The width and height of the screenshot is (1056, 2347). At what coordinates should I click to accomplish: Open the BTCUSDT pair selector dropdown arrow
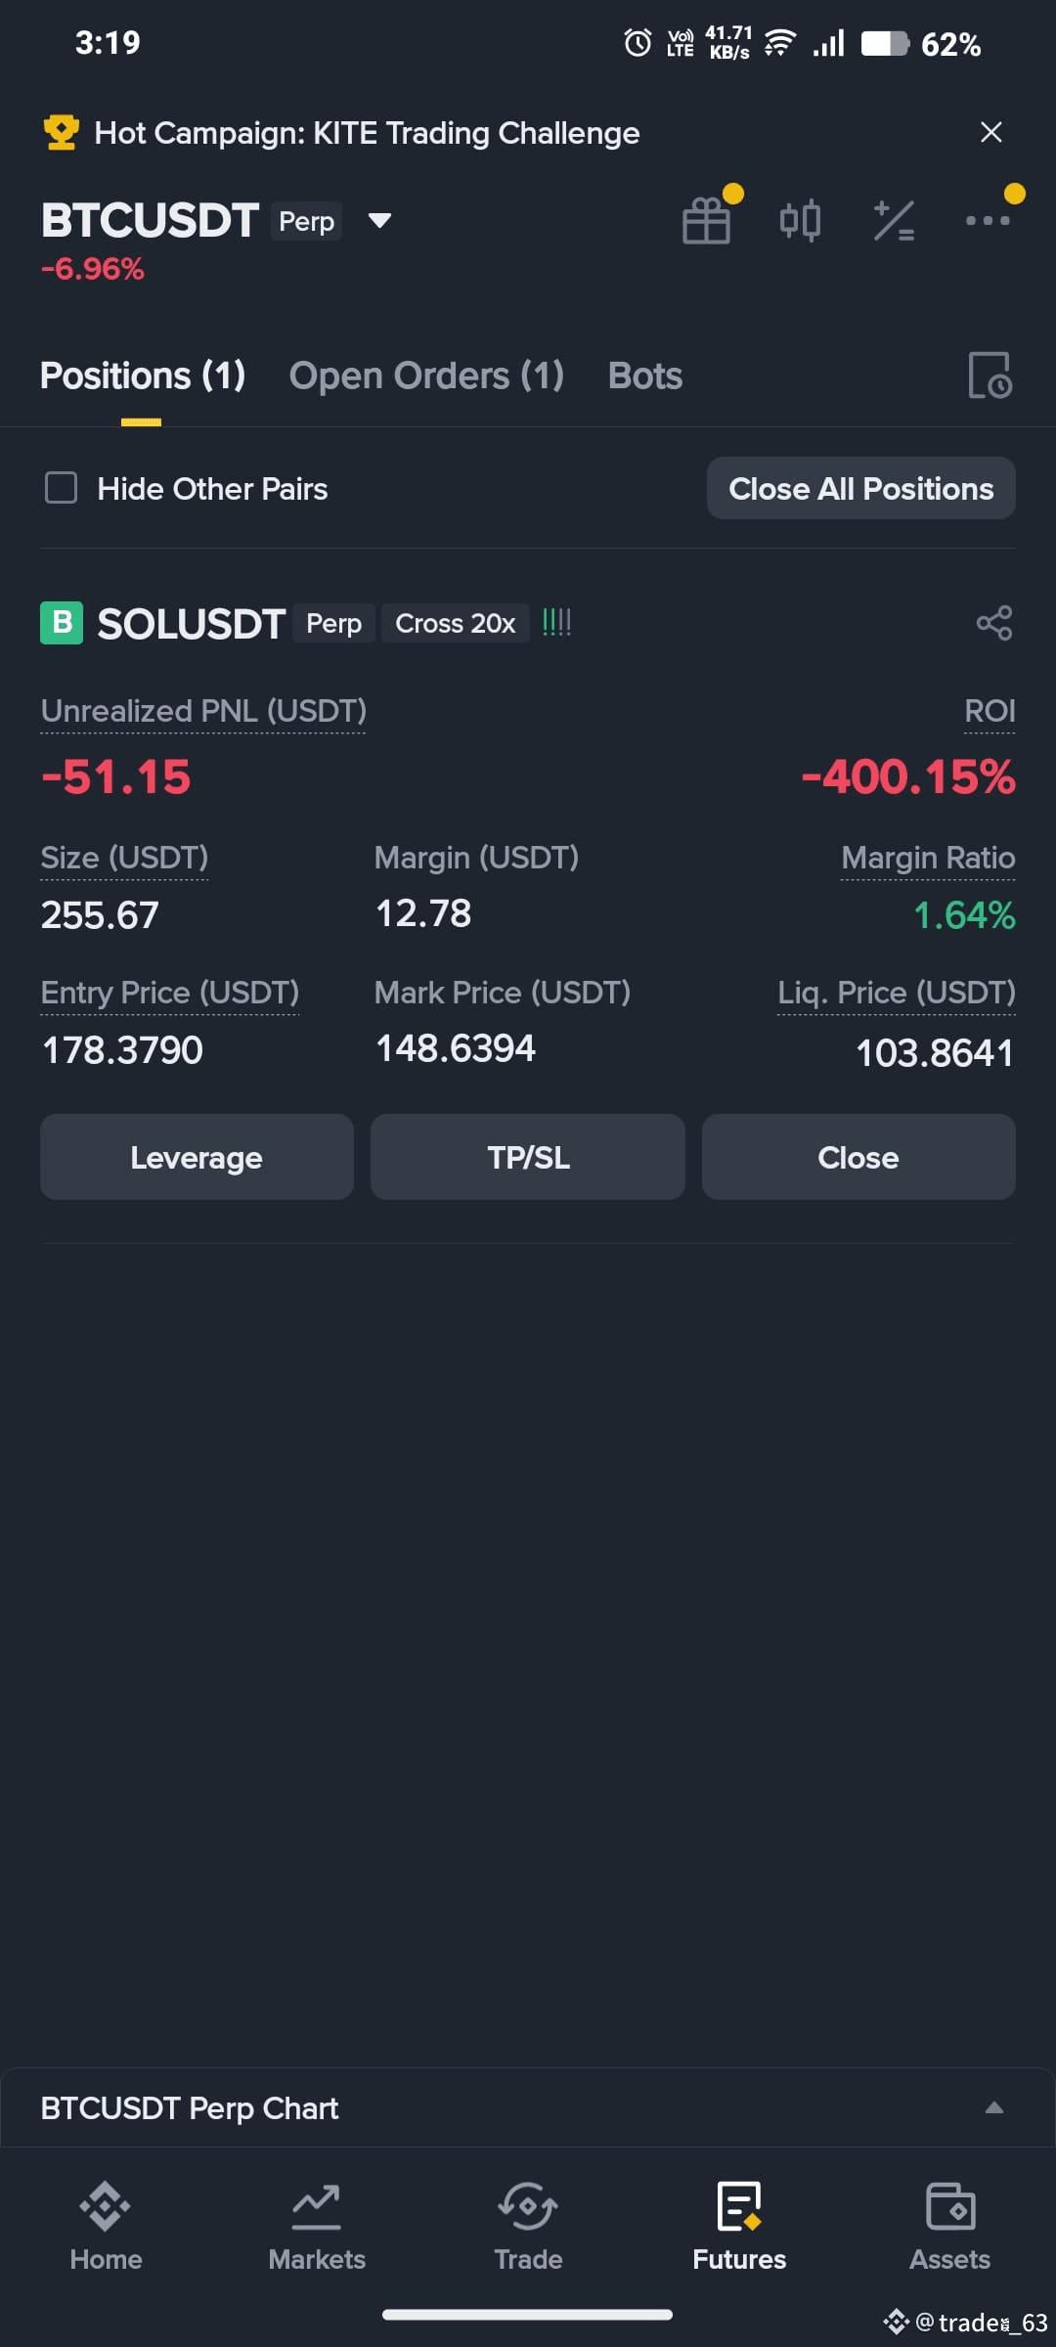pyautogui.click(x=379, y=221)
